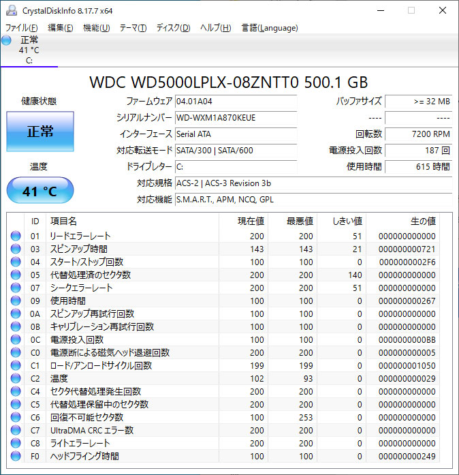Click the power on hours field 615 時間

click(x=419, y=167)
